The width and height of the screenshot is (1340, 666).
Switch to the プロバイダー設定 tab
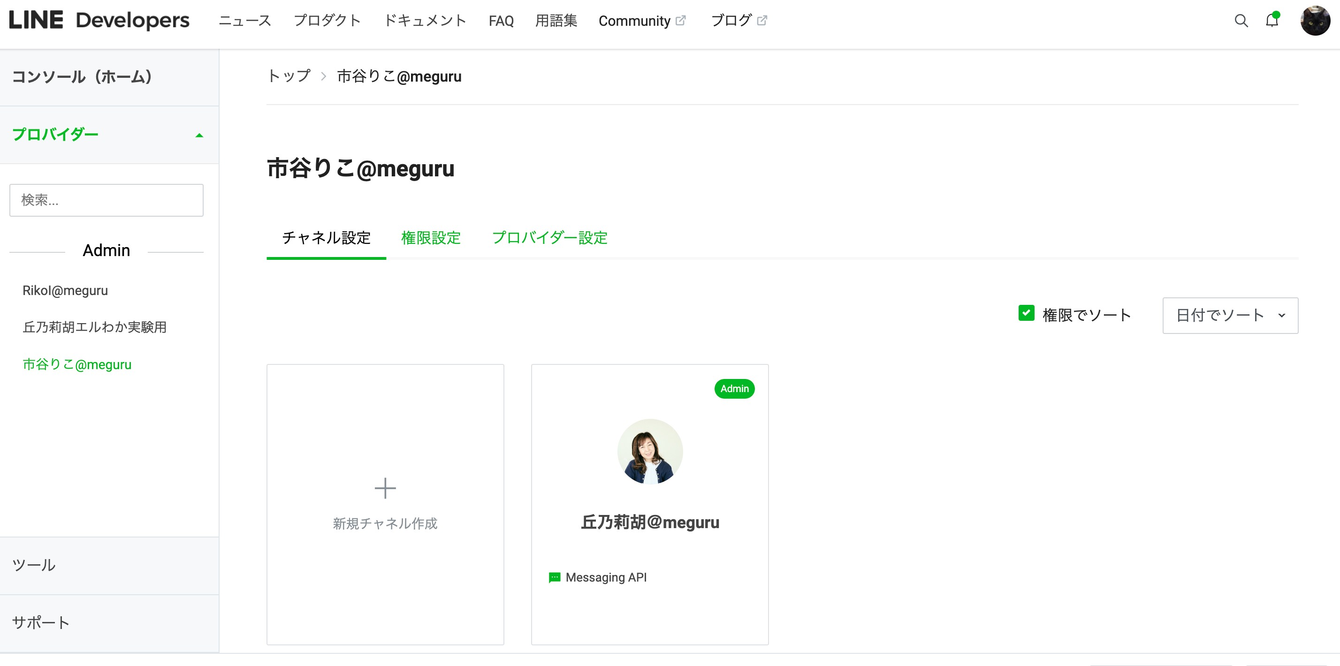point(549,238)
